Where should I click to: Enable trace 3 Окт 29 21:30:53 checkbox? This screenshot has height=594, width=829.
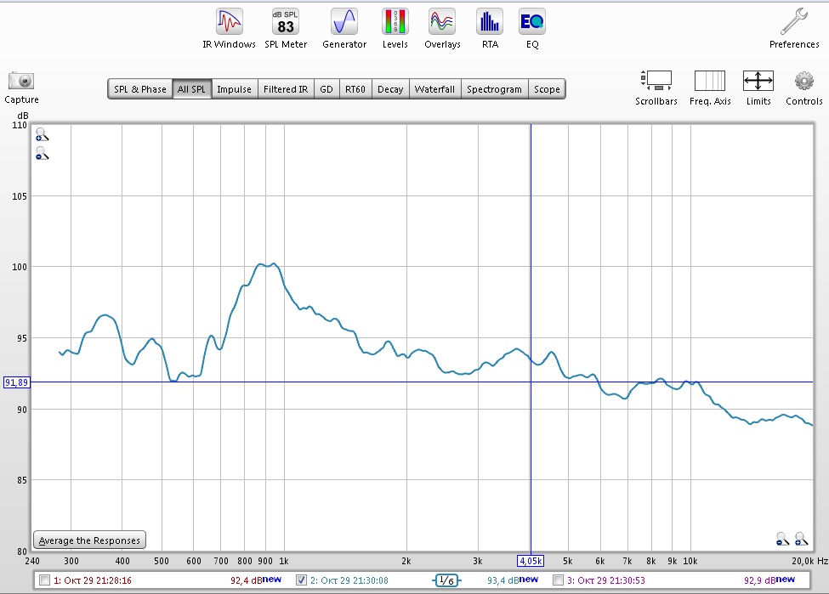(559, 580)
